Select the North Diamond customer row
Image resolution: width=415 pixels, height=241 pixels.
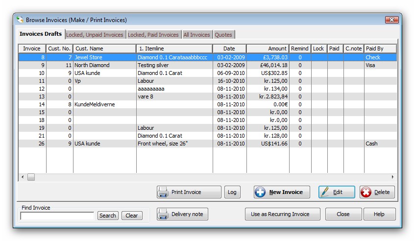pyautogui.click(x=208, y=65)
